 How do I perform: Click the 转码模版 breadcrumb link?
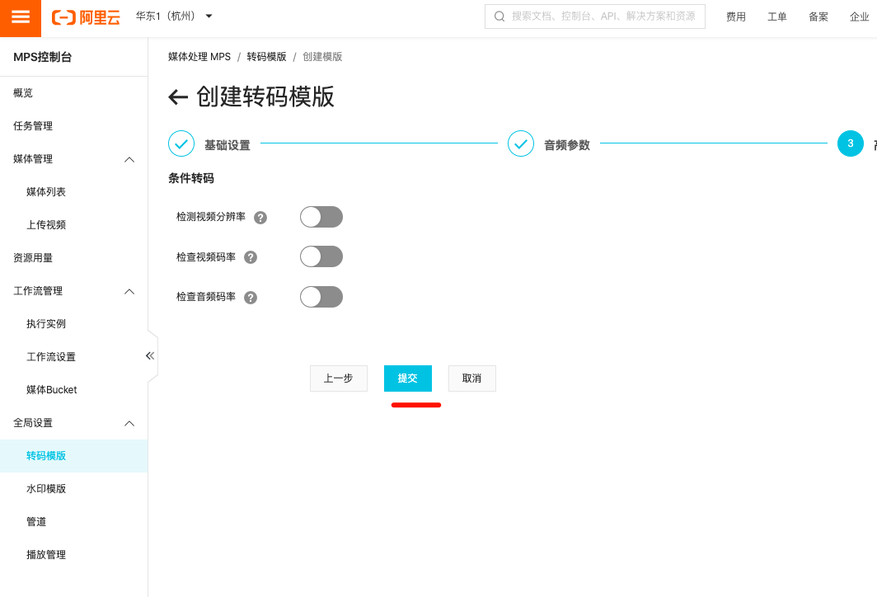pos(266,57)
